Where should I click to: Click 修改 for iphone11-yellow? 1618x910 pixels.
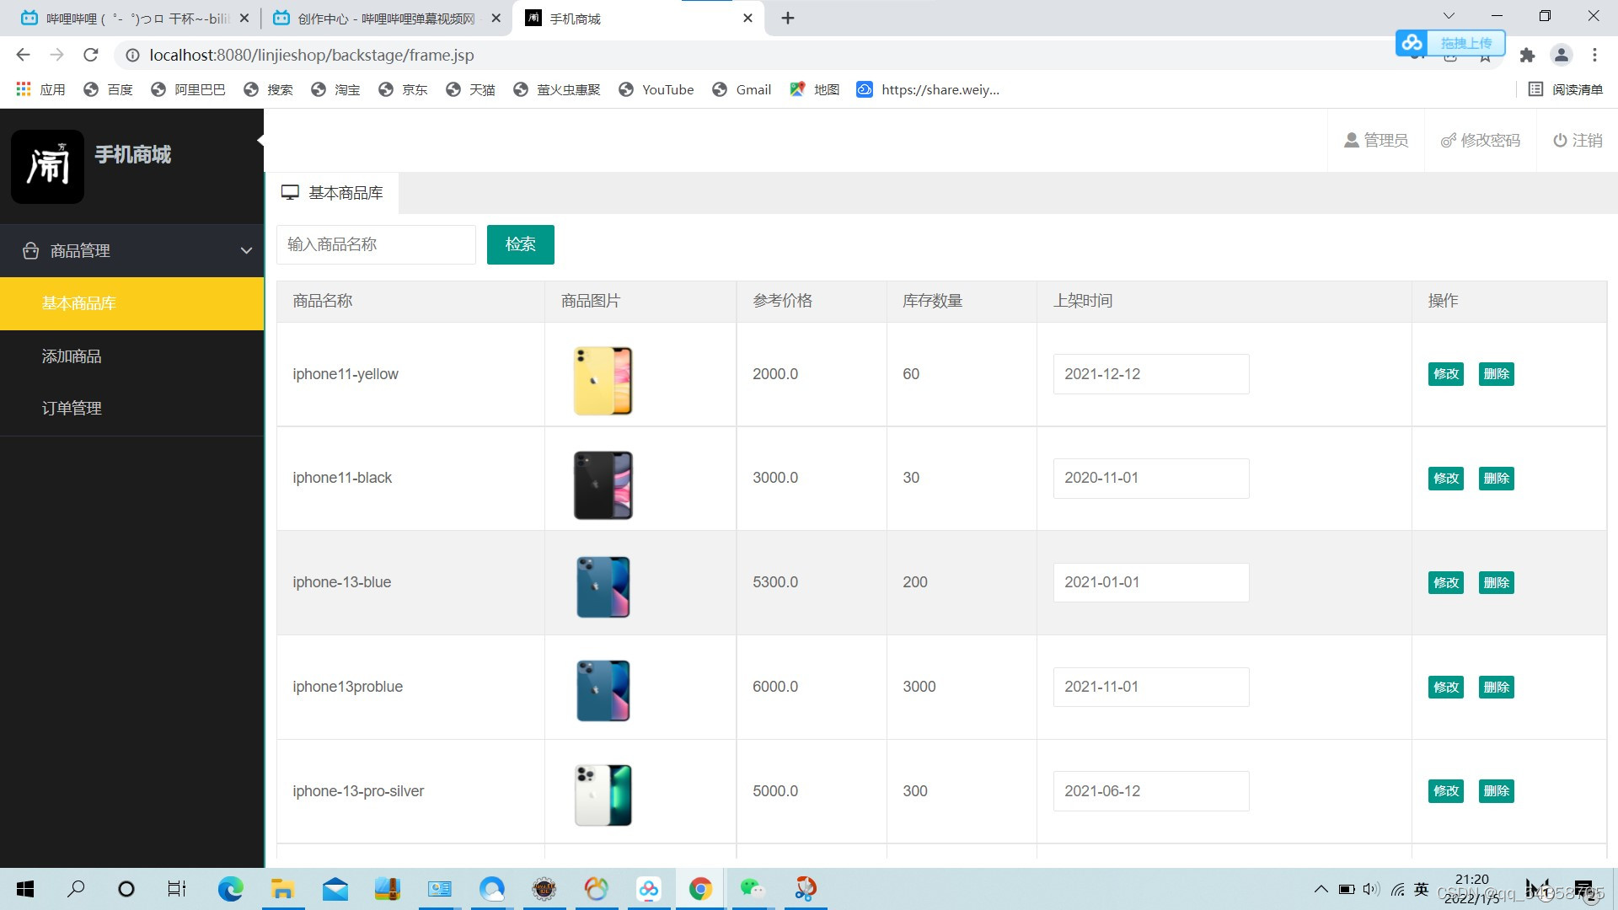pos(1446,374)
